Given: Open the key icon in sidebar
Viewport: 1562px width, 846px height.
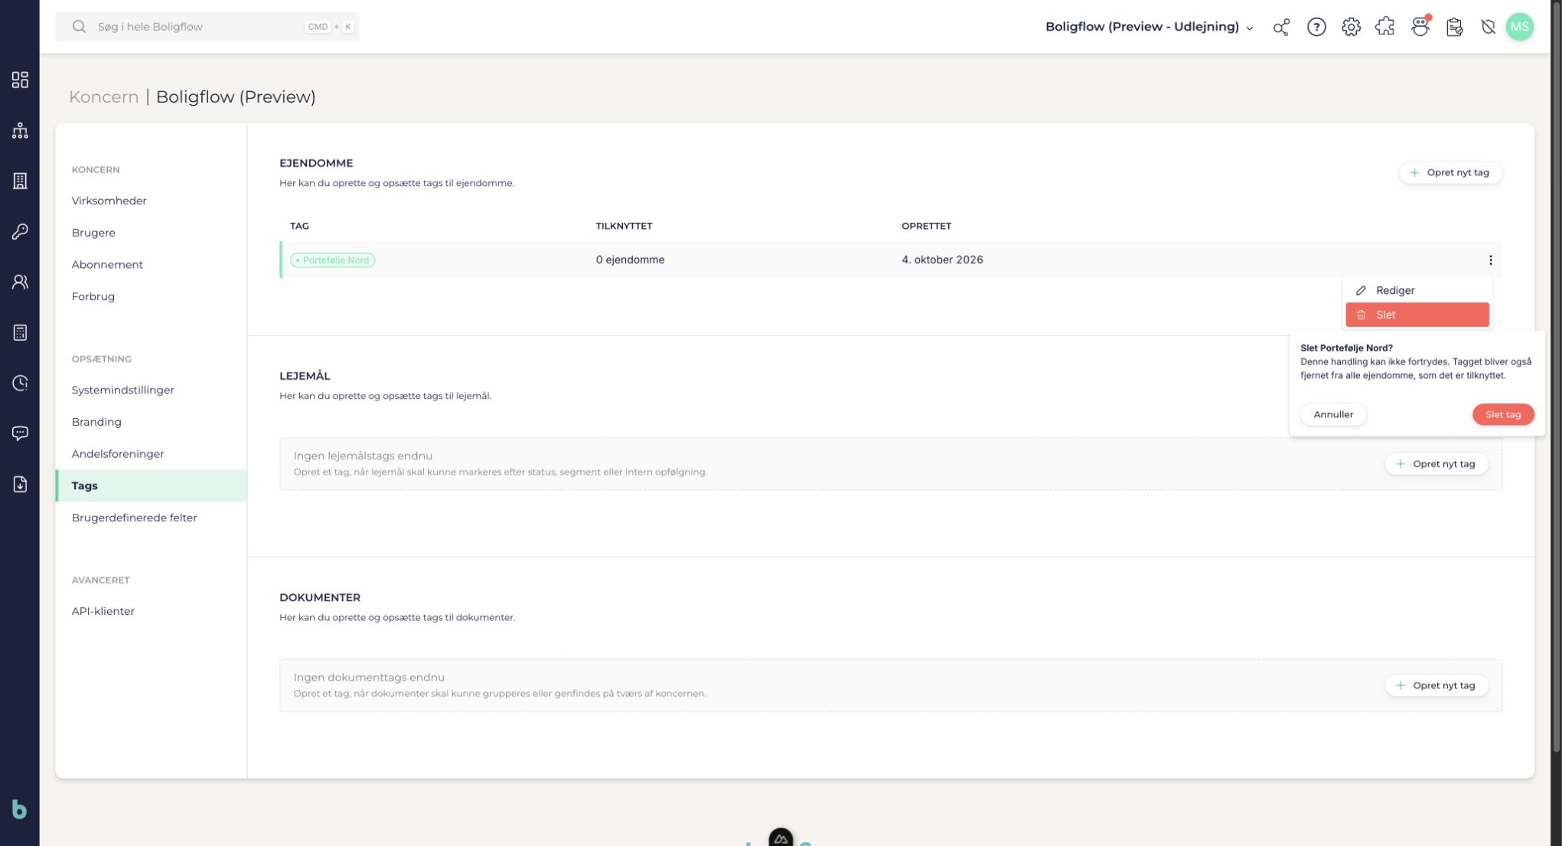Looking at the screenshot, I should (x=20, y=231).
